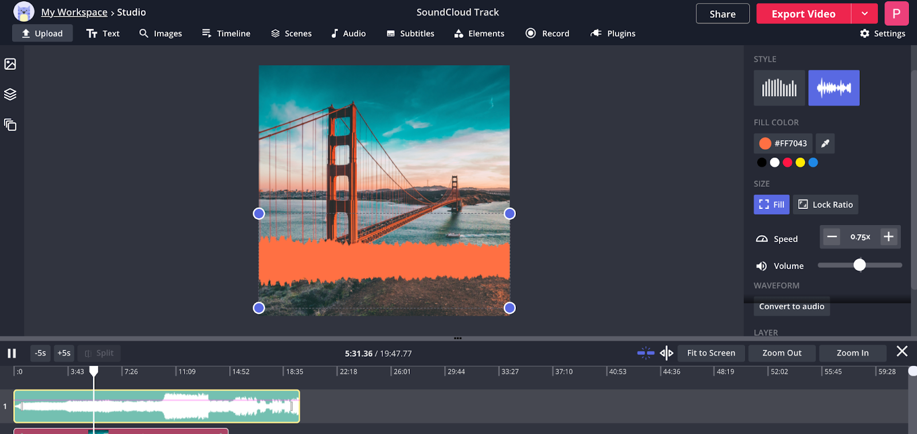Expand the Export Video dropdown arrow
Screen dimensions: 917x434
pos(865,14)
